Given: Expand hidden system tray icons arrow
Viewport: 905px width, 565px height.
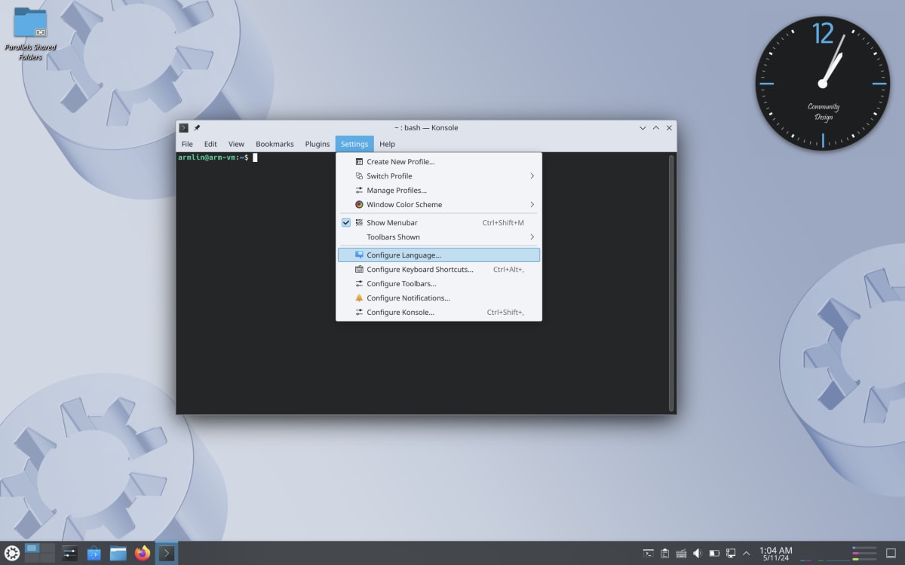Looking at the screenshot, I should point(747,554).
